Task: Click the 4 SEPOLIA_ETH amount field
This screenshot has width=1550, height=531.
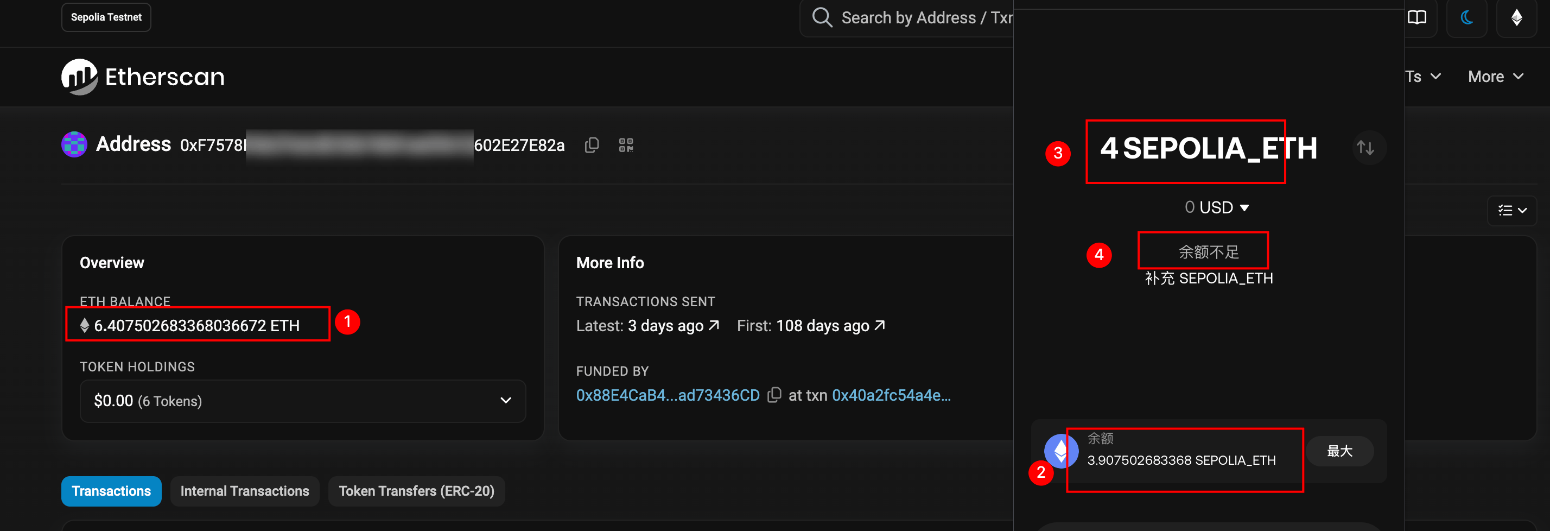Action: click(1208, 149)
